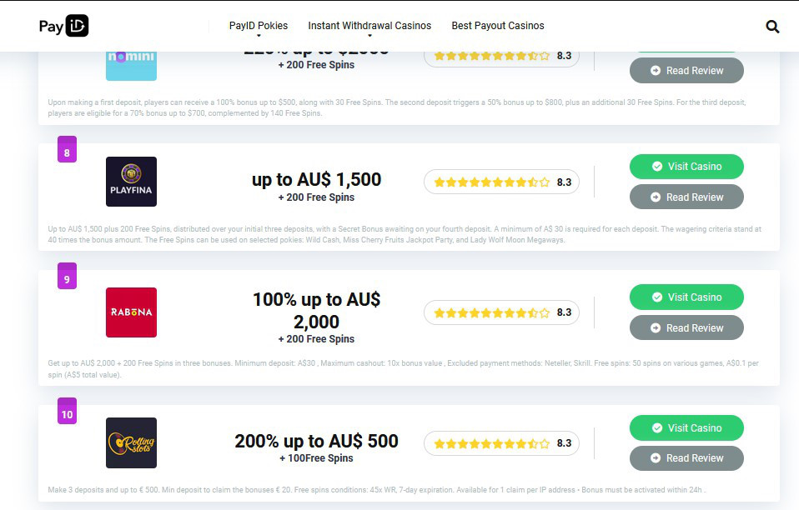Read Review of Nomini casino
799x510 pixels.
[686, 71]
